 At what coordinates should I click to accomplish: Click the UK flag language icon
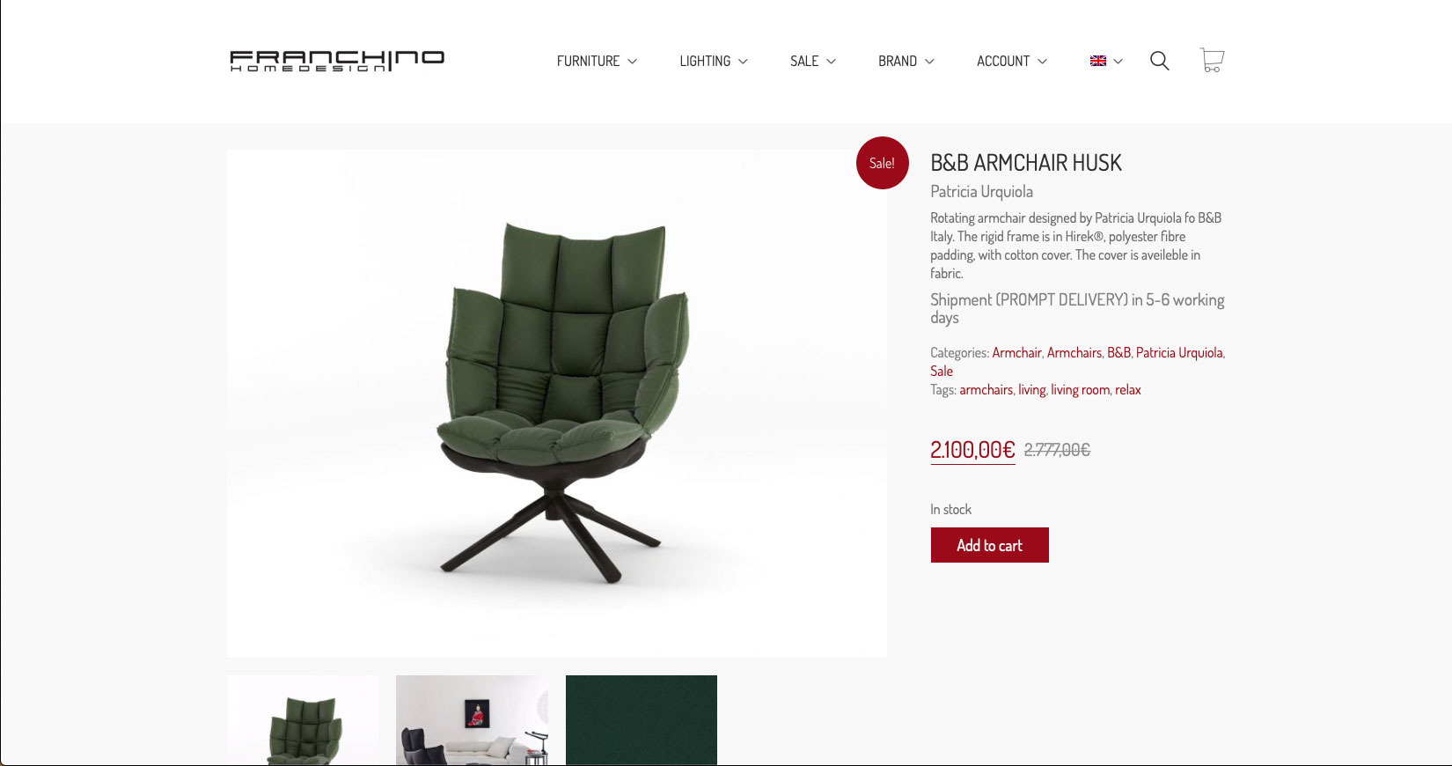[x=1098, y=61]
